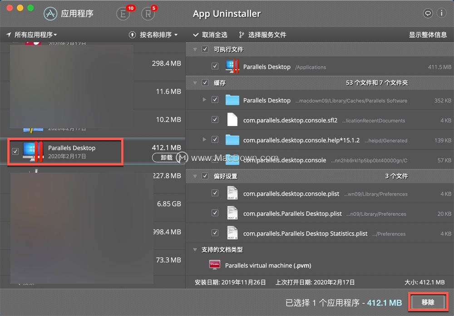Click the com.parallels.desktop.console 57 KB row

(320, 160)
